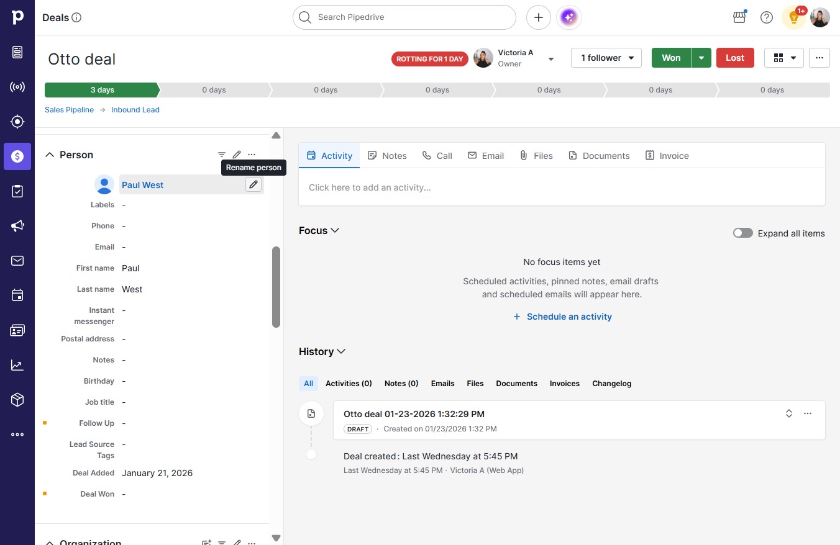Click the info icon beside the Deals title

pyautogui.click(x=77, y=17)
